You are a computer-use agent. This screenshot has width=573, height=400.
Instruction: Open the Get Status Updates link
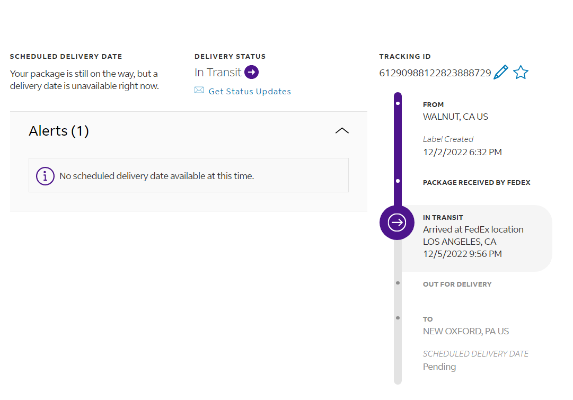pyautogui.click(x=250, y=91)
